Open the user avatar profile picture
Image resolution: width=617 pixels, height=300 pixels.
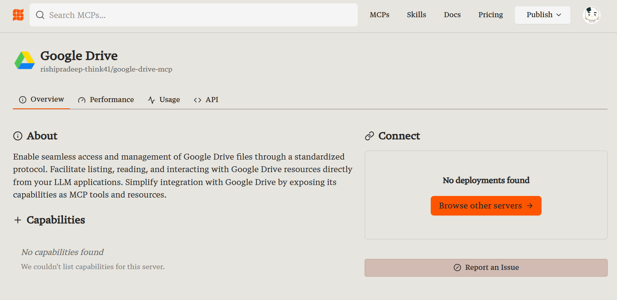pos(592,15)
